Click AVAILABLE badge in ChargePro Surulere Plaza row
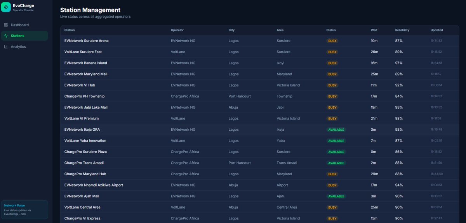Screen dimensions: 466x223 tap(336, 152)
